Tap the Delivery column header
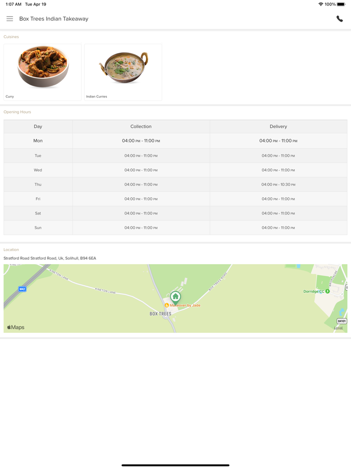The height and width of the screenshot is (469, 351). 278,127
